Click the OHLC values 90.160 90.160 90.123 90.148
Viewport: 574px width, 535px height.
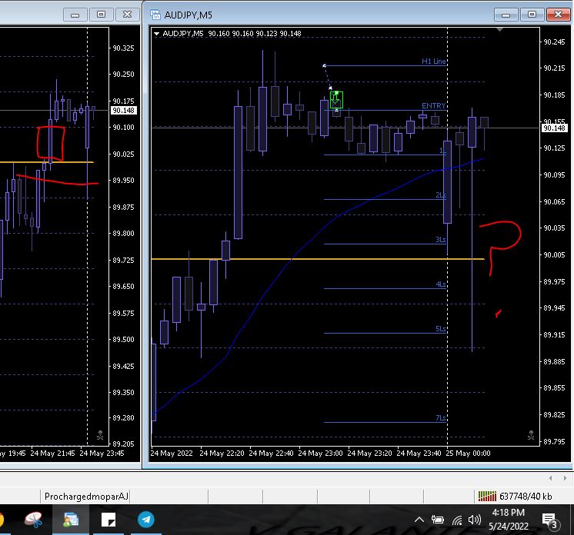(255, 34)
